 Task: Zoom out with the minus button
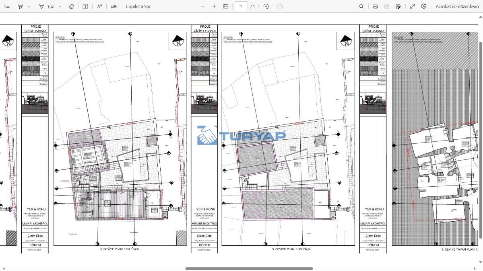203,6
